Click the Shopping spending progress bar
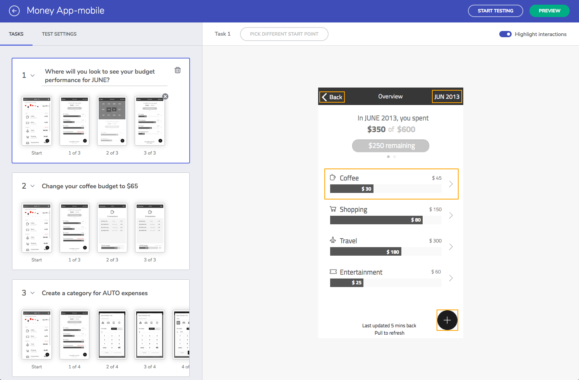 click(385, 220)
